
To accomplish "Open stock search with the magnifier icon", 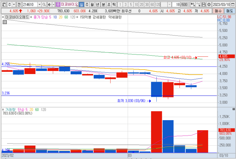I will click(x=44, y=5).
